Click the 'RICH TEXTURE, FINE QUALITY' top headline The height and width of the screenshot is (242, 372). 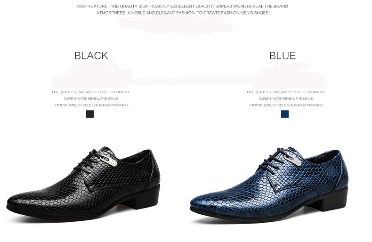click(182, 6)
